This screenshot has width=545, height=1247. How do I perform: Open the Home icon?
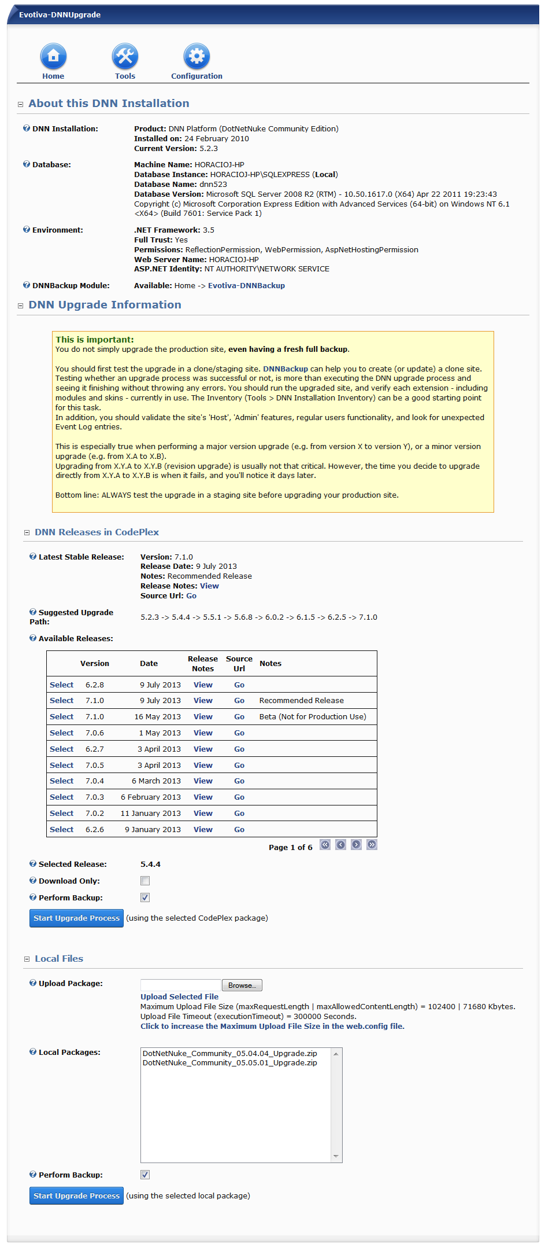click(x=53, y=56)
